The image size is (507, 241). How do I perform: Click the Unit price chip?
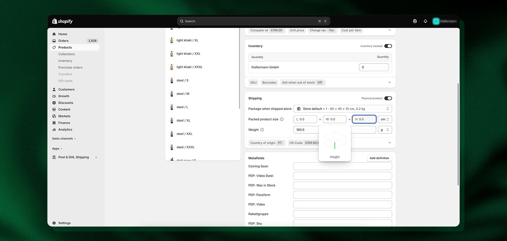click(x=297, y=30)
